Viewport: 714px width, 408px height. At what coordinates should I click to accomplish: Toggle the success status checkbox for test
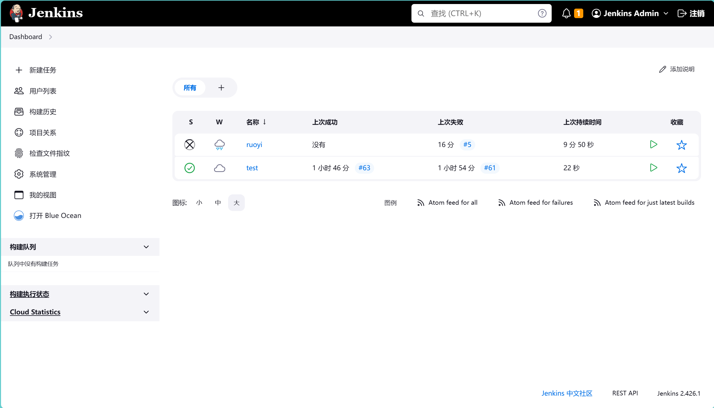tap(189, 168)
